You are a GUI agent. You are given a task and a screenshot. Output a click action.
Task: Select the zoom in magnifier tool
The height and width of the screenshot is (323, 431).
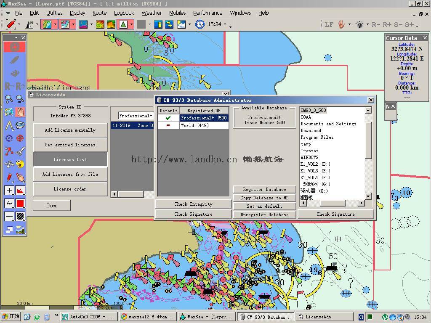[9, 99]
